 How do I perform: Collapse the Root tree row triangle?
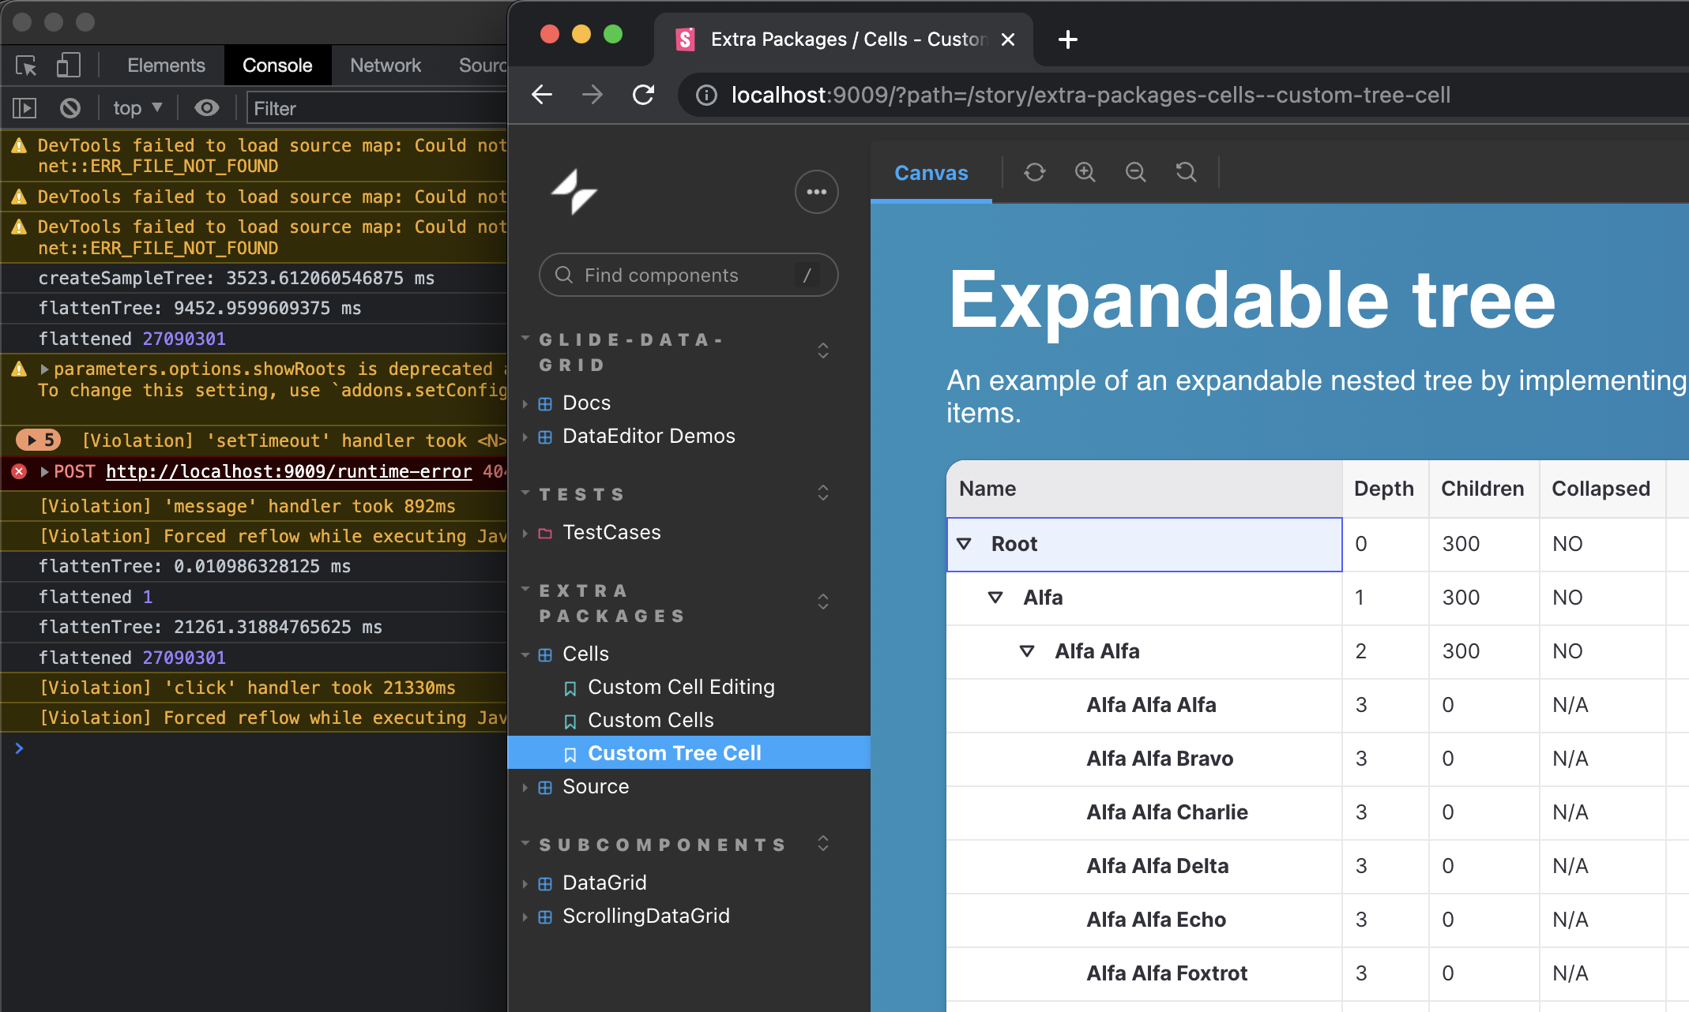point(964,544)
